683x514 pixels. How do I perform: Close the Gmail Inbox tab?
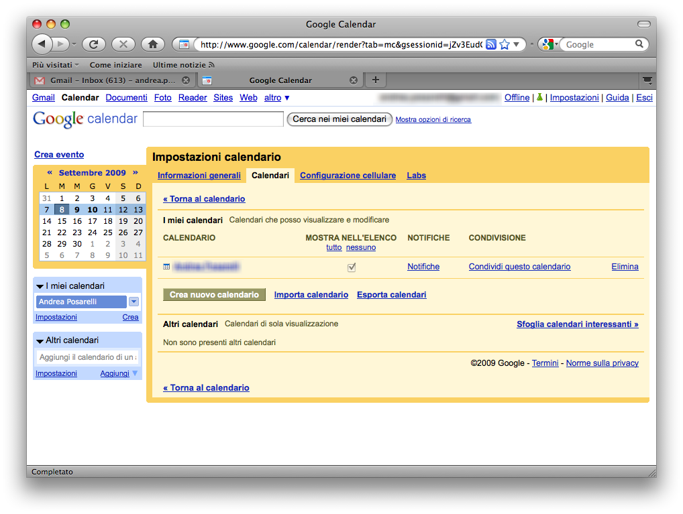point(186,80)
